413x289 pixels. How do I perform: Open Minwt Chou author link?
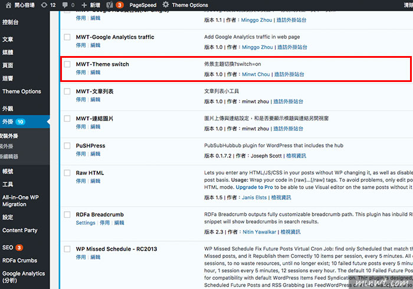[x=255, y=74]
